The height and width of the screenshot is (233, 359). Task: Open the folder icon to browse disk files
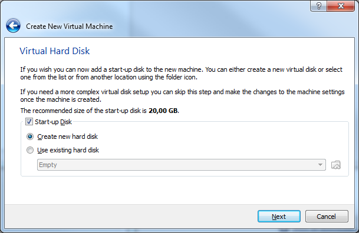335,165
